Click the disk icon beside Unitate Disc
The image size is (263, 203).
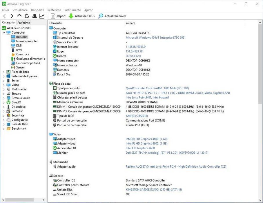pos(55,190)
